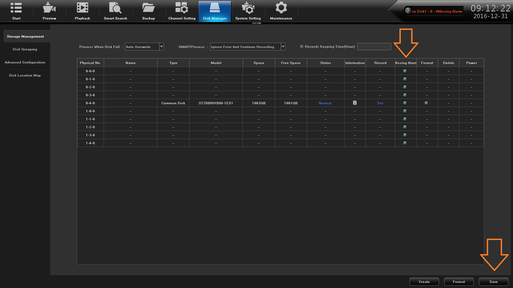
Task: Select Advanced Configuration tab
Action: click(25, 62)
